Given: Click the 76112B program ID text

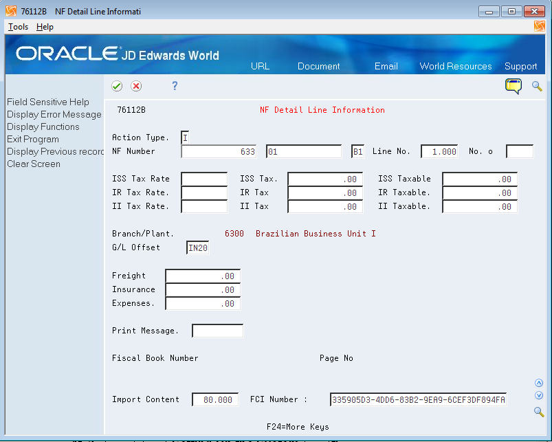Looking at the screenshot, I should point(131,110).
